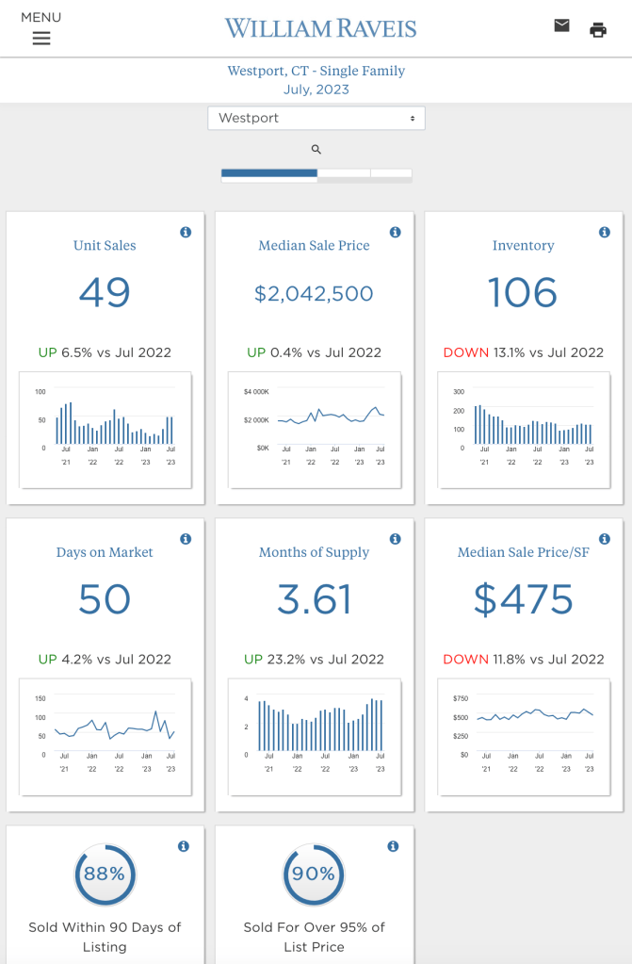
Task: Select the first blue range segment
Action: point(269,173)
